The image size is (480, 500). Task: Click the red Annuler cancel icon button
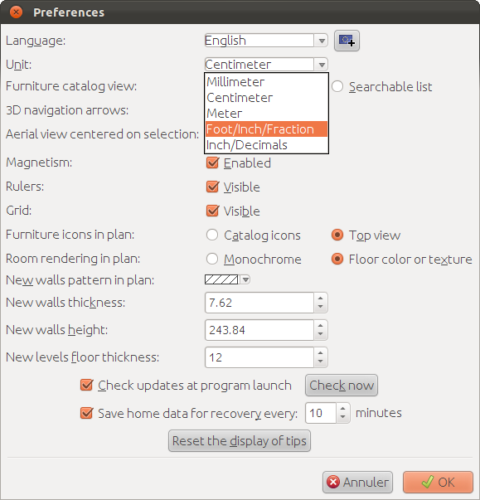pyautogui.click(x=357, y=482)
